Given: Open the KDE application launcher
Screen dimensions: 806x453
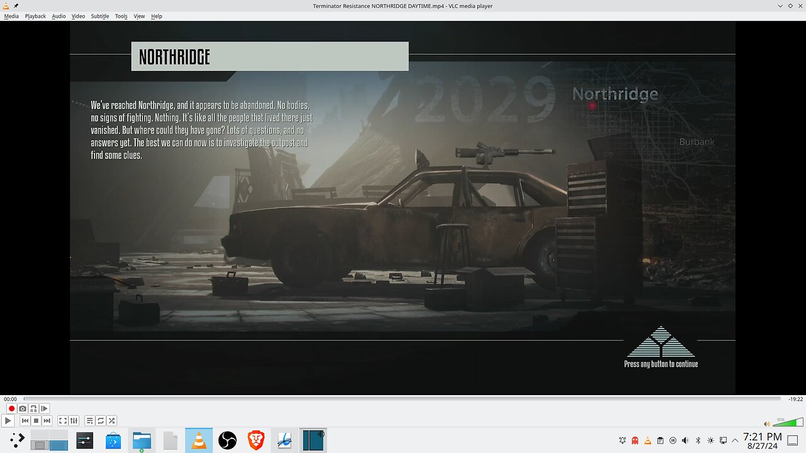Looking at the screenshot, I should [17, 440].
